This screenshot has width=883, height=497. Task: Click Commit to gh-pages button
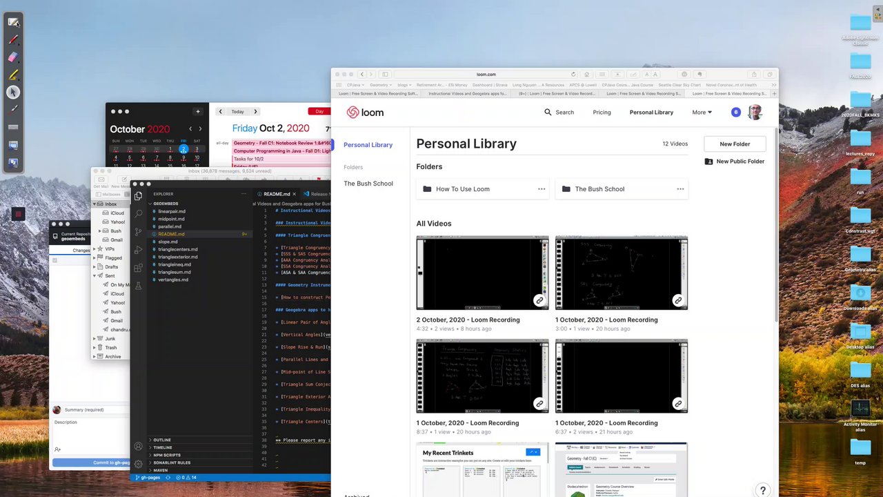point(91,462)
